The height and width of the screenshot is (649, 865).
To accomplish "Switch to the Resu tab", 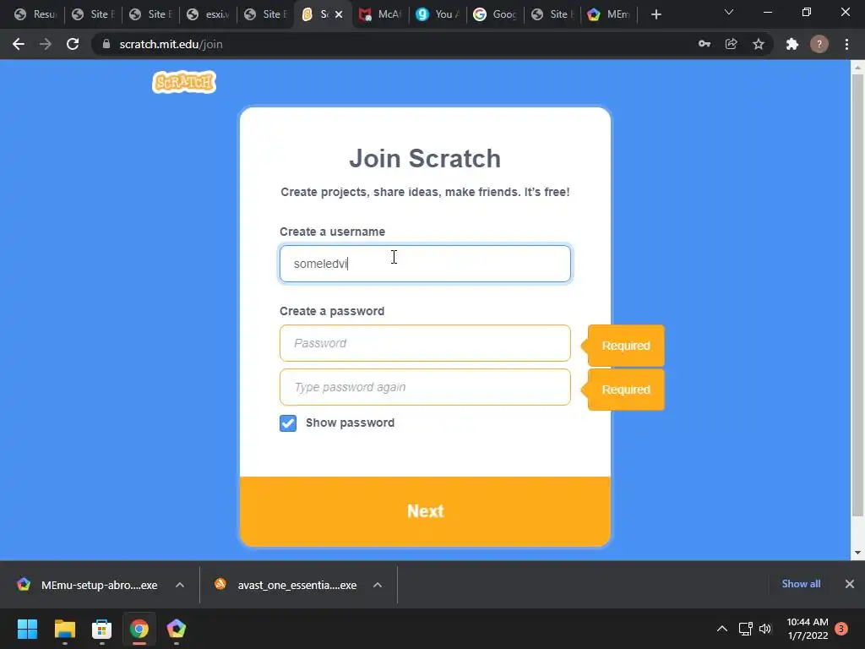I will pyautogui.click(x=35, y=14).
